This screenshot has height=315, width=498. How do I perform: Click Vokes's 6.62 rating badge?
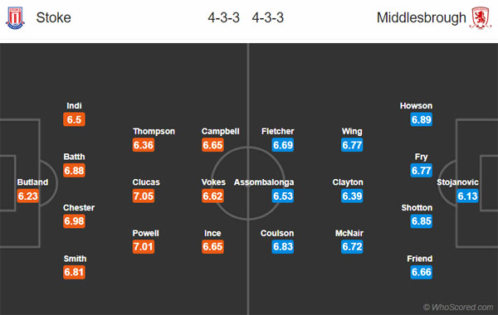coord(212,196)
